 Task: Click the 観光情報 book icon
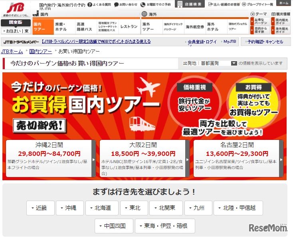(273, 14)
